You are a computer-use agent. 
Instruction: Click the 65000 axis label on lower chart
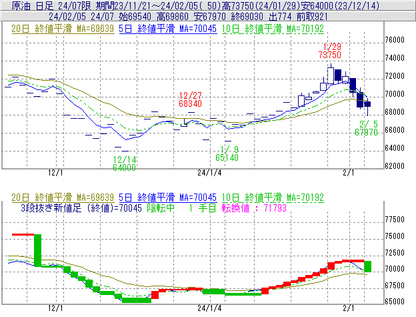pos(395,302)
